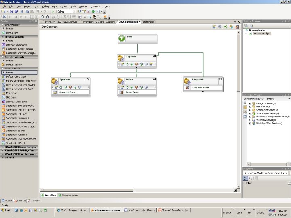Open the Task List panel tab
Viewport: 291px width, 218px height.
click(34, 201)
